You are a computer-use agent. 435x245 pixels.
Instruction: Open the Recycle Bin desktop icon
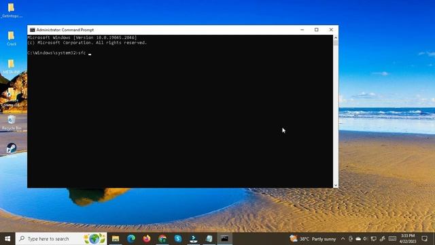(12, 122)
